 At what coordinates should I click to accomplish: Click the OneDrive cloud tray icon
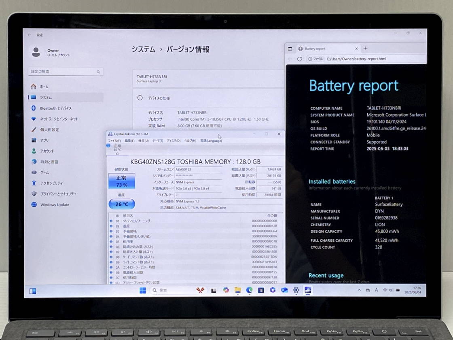point(368,290)
